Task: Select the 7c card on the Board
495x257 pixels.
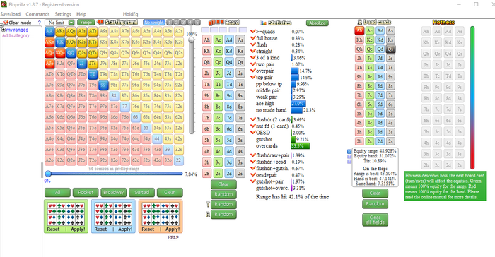Action: tap(218, 118)
